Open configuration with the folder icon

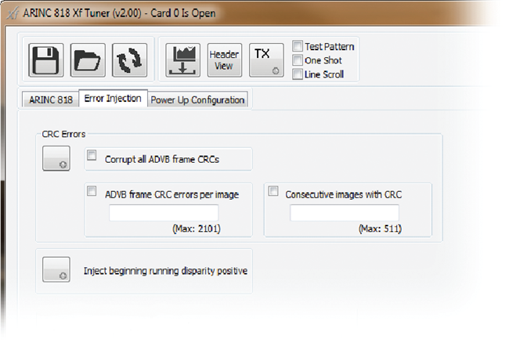coord(88,60)
